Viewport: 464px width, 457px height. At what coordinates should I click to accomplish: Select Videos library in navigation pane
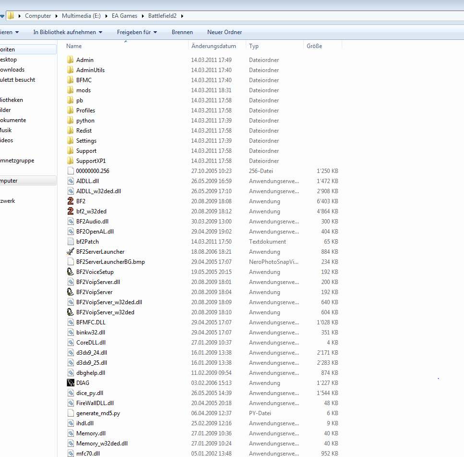(x=7, y=140)
